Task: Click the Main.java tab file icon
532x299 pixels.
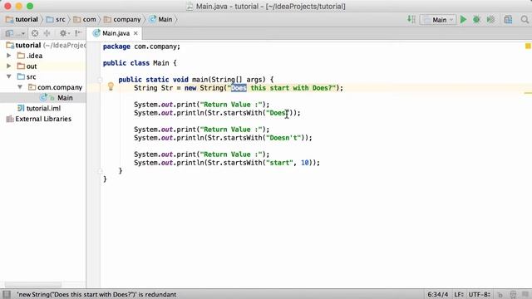Action: (96, 33)
